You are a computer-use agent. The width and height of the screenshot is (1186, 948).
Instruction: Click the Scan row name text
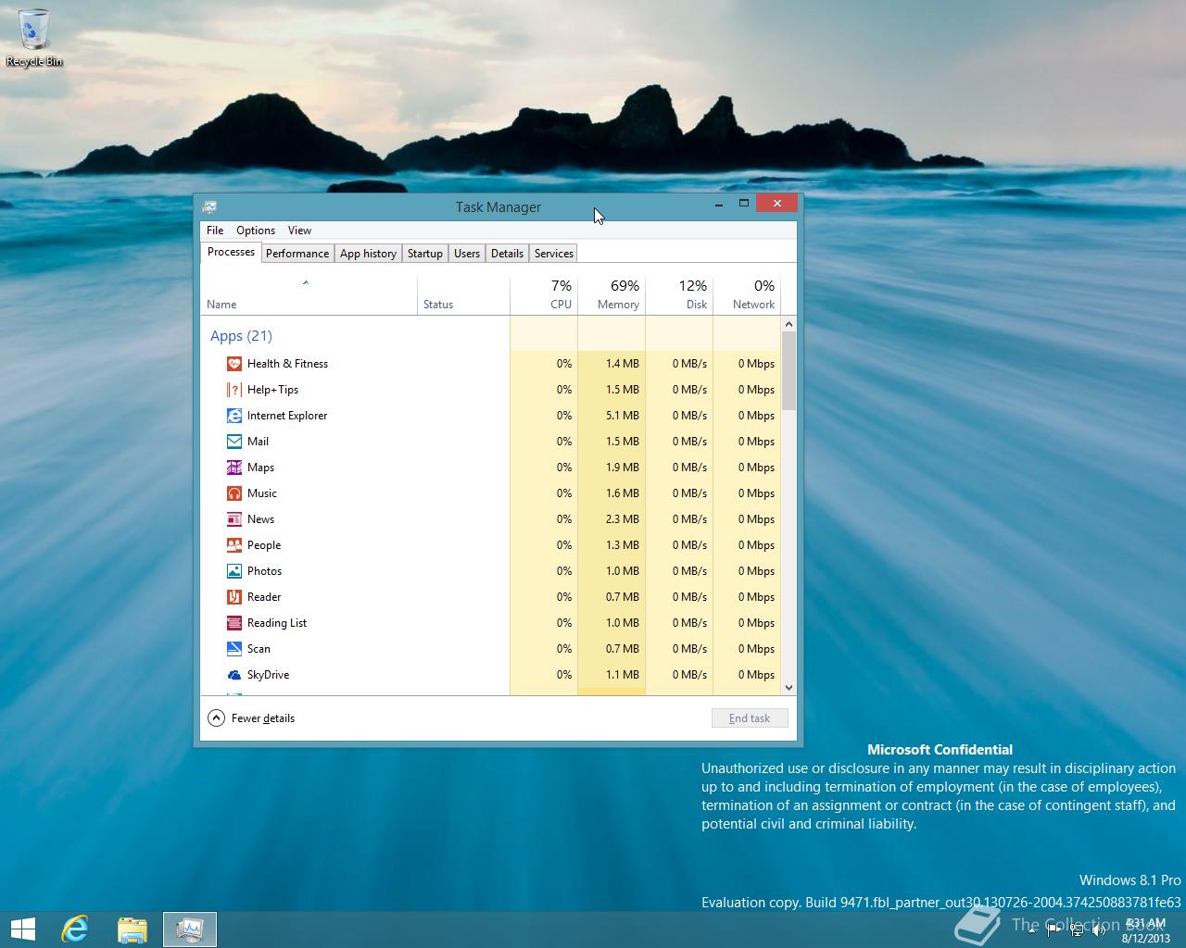tap(259, 649)
